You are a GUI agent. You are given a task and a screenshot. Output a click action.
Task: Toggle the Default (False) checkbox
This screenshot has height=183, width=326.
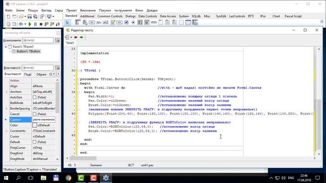(x=35, y=142)
